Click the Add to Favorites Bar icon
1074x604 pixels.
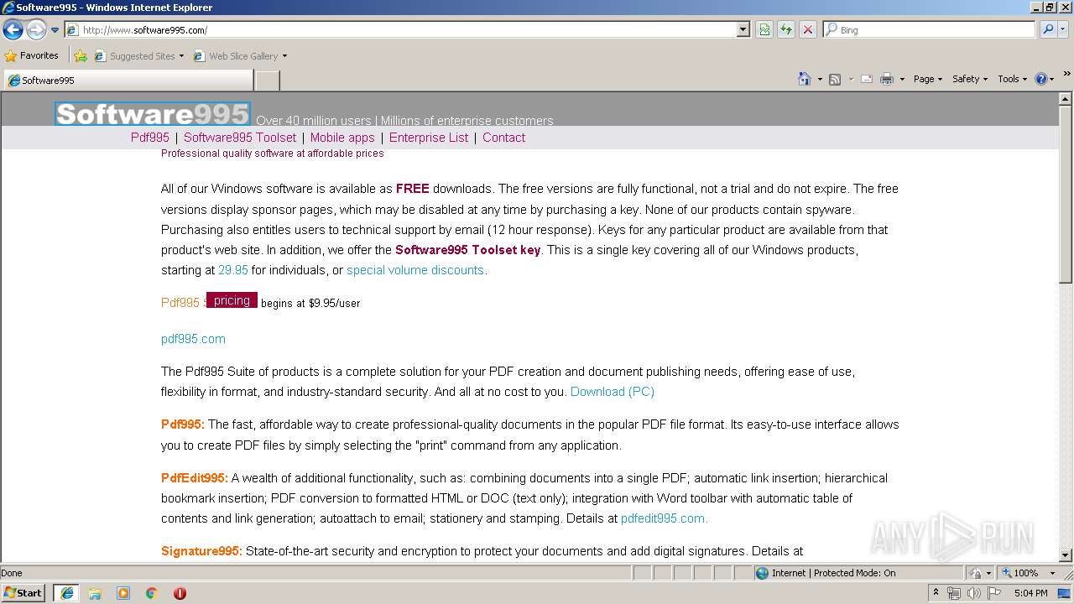(81, 56)
